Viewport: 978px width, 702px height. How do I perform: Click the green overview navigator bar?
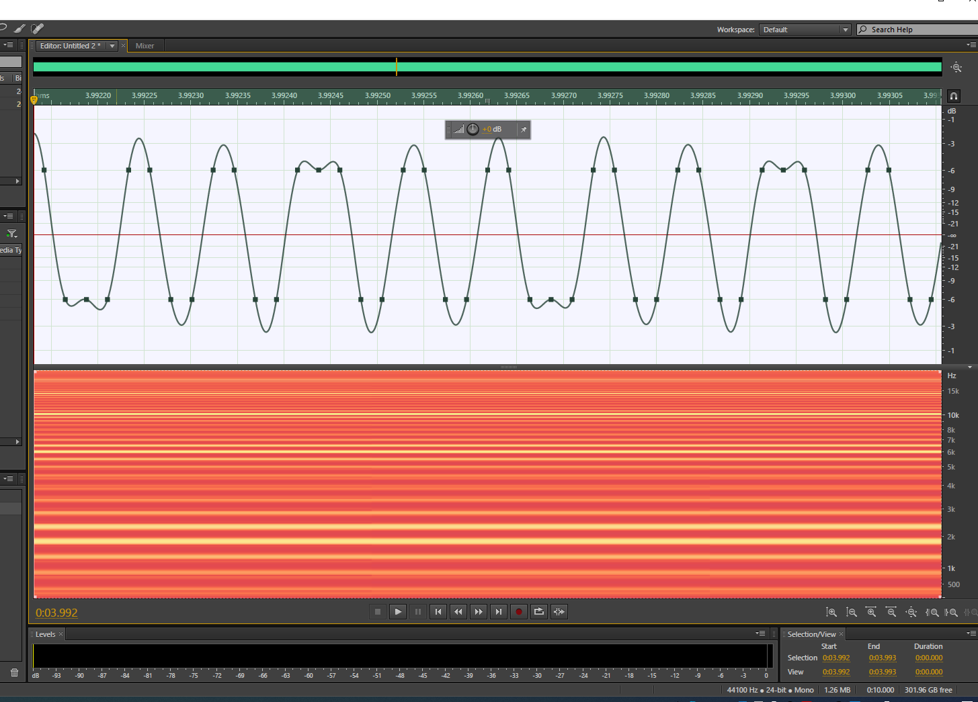[x=487, y=67]
